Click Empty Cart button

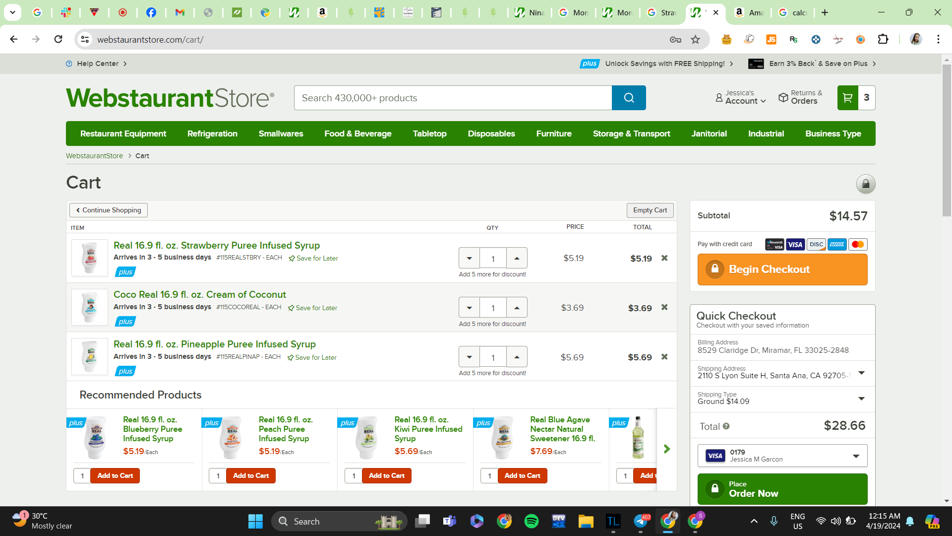(650, 210)
